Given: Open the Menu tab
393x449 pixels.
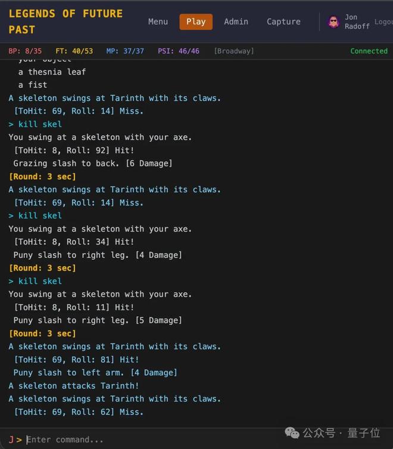Looking at the screenshot, I should pos(158,21).
